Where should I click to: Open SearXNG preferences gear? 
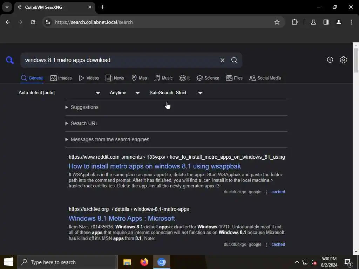344,60
